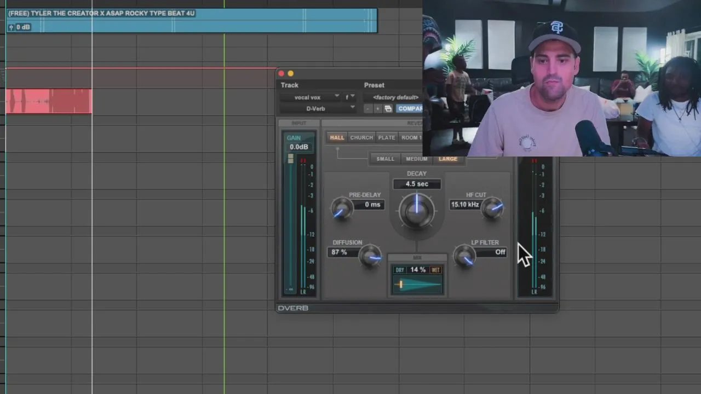Select the HALL reverb algorithm
The height and width of the screenshot is (394, 701).
(x=337, y=137)
